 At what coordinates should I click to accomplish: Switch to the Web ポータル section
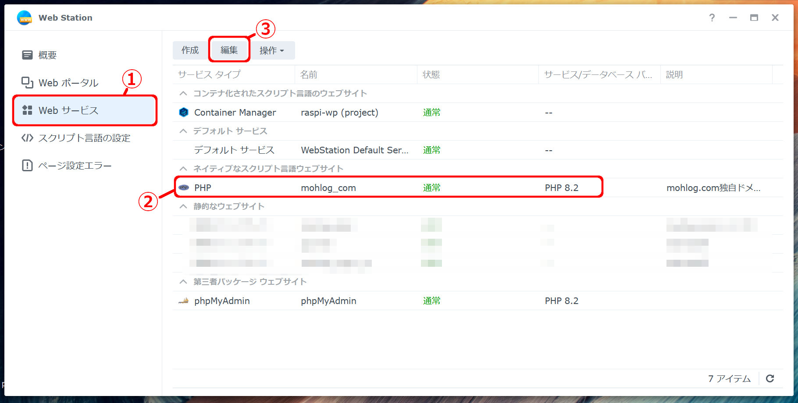pyautogui.click(x=68, y=83)
